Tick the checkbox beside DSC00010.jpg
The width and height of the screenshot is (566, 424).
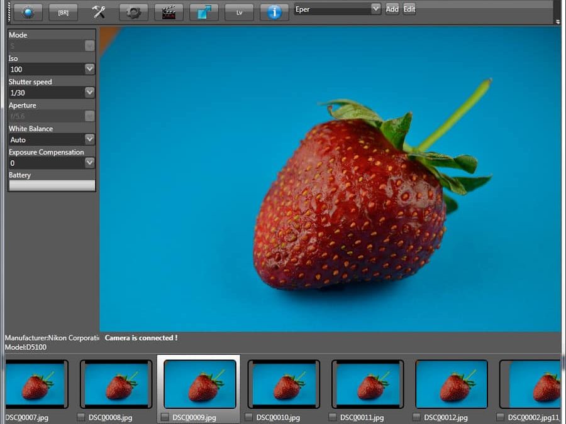(248, 416)
